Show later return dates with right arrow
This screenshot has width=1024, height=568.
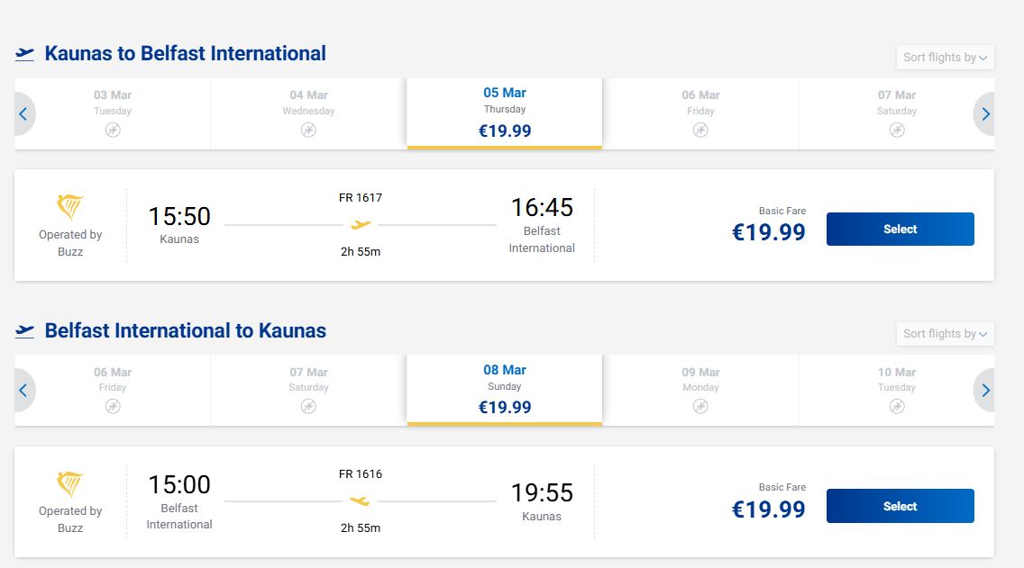coord(985,391)
